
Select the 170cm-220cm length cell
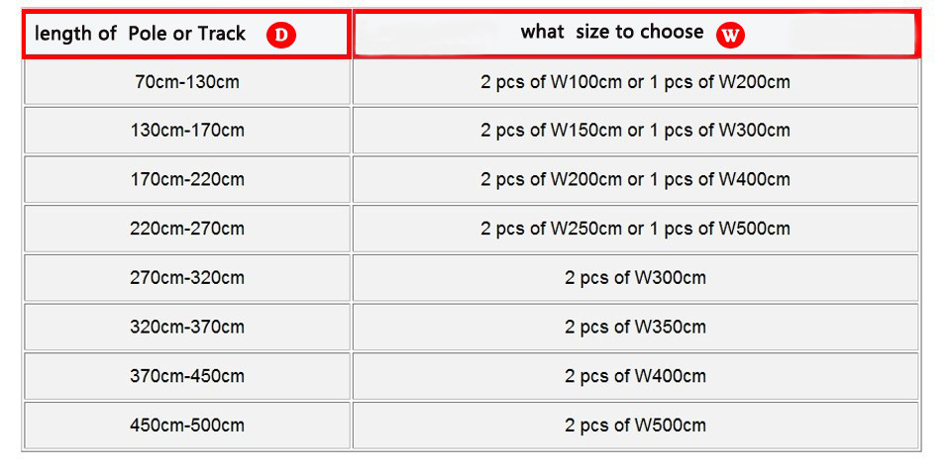pyautogui.click(x=187, y=179)
